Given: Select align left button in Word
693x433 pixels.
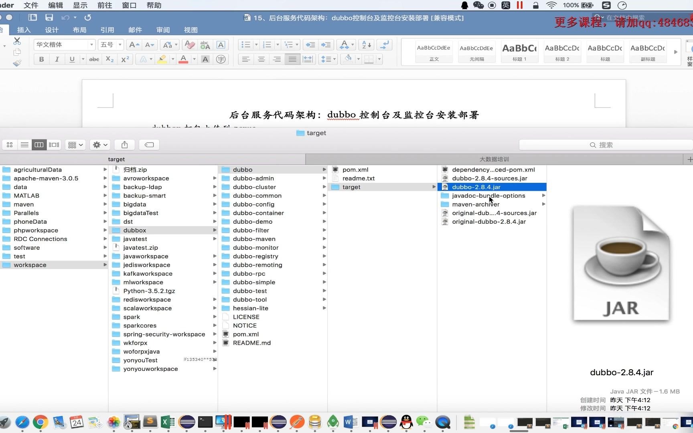Looking at the screenshot, I should pyautogui.click(x=246, y=59).
